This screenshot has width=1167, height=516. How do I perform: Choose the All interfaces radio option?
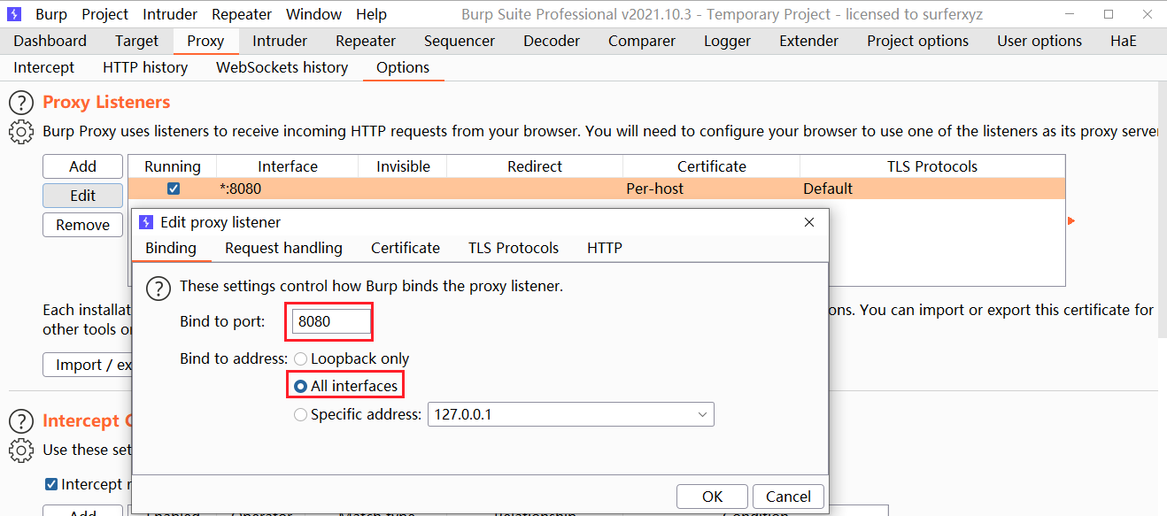pos(301,387)
